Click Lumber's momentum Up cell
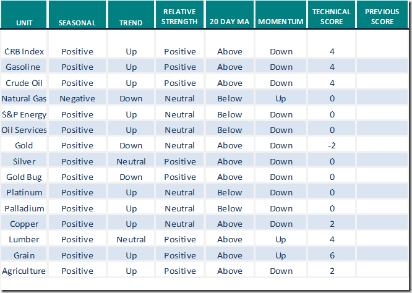The image size is (412, 293). pos(281,239)
